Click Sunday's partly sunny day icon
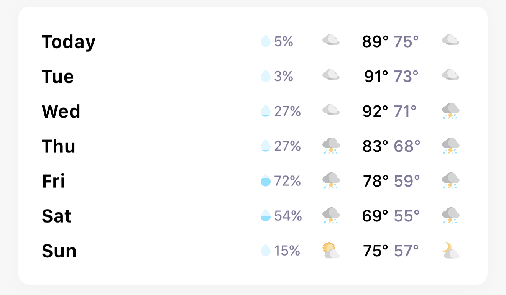506x295 pixels. tap(331, 251)
